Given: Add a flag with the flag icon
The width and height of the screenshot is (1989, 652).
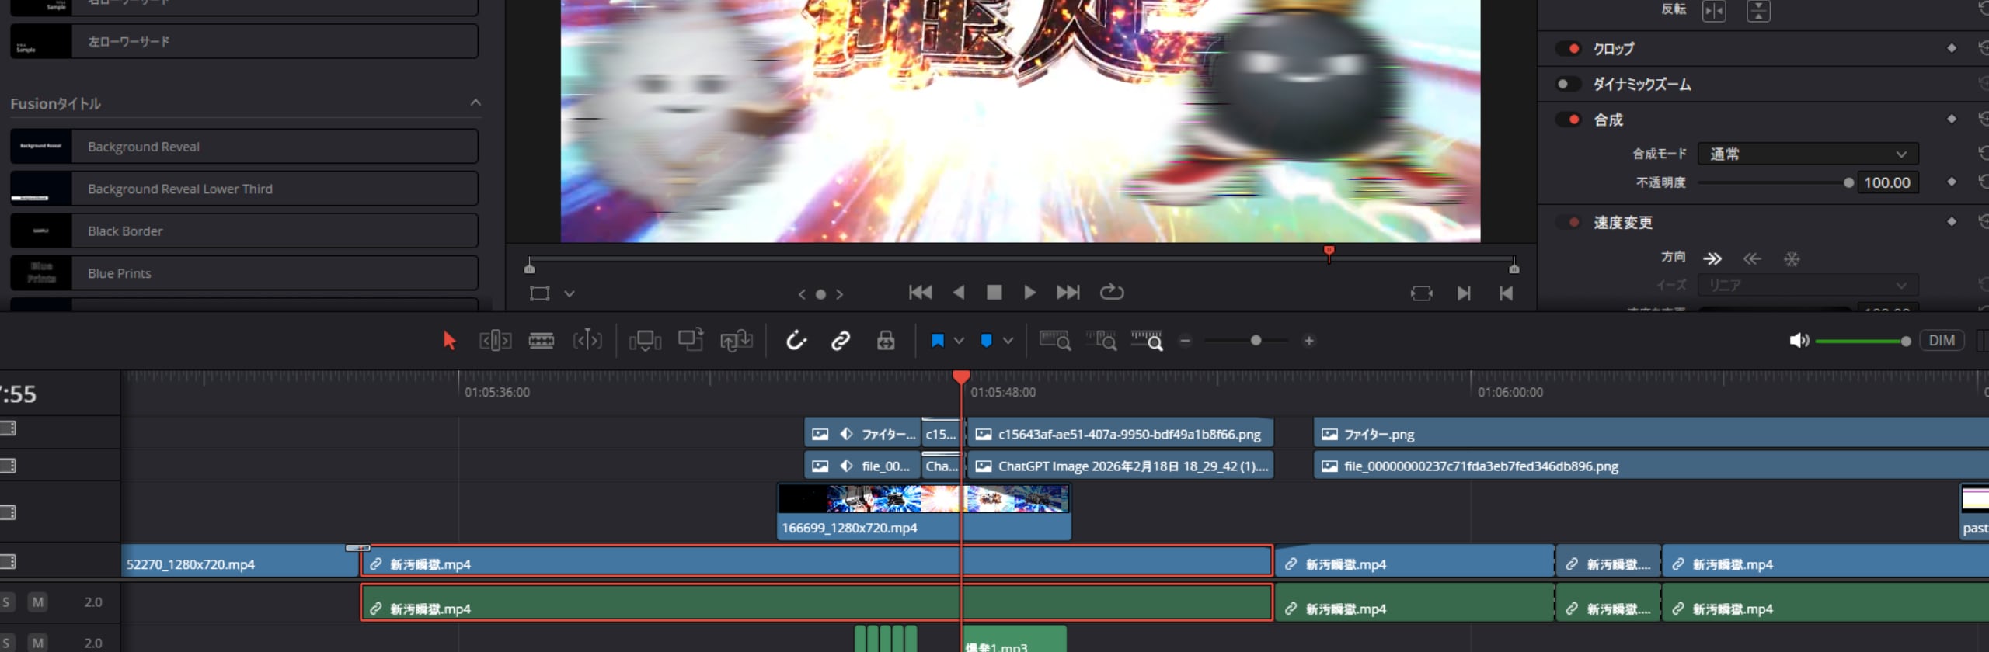Looking at the screenshot, I should 938,341.
